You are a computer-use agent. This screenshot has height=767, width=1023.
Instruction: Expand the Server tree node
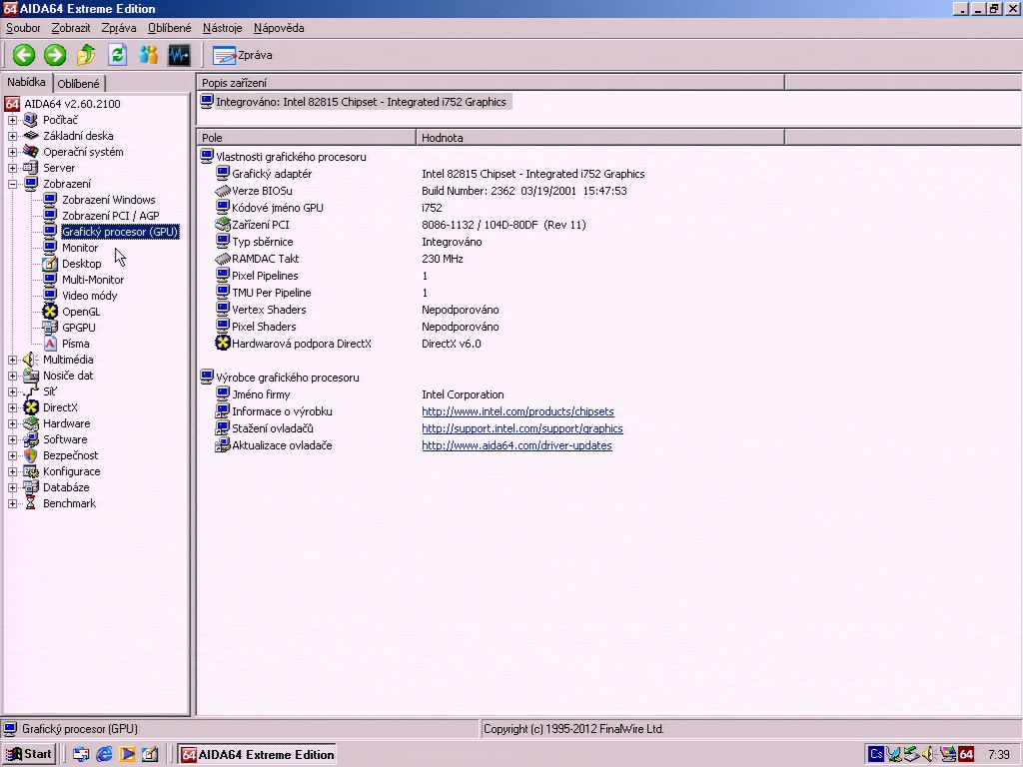click(x=12, y=168)
